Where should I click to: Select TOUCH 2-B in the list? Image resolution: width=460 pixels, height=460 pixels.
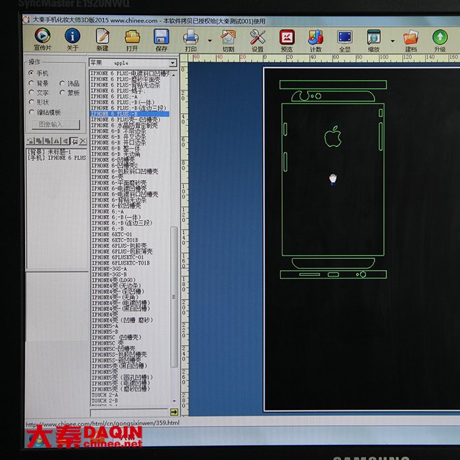(x=104, y=401)
